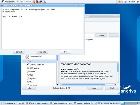Select GNOME and GTK+ subcategory

pyautogui.click(x=37, y=65)
